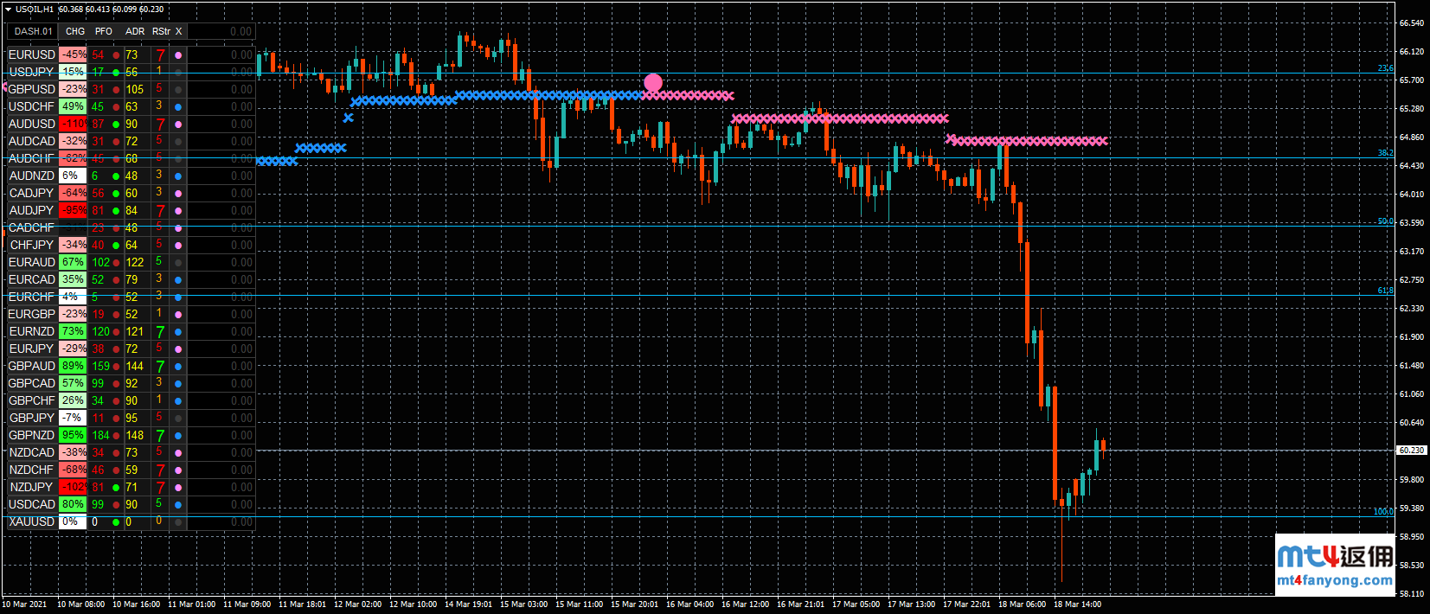Toggle the grey dot in XAUUSD row
The width and height of the screenshot is (1430, 614).
tap(178, 522)
